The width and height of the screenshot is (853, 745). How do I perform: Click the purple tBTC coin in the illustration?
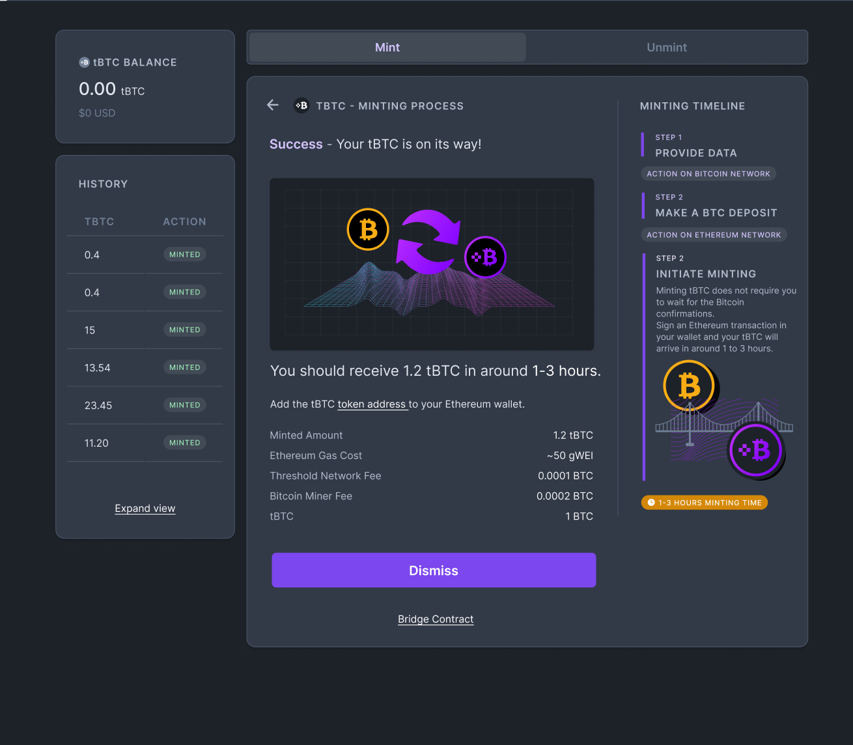[x=485, y=257]
